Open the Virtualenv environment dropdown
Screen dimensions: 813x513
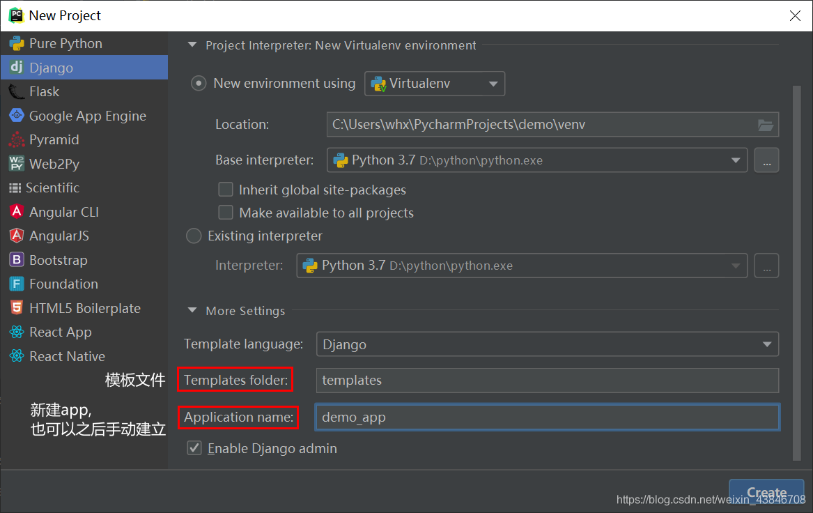[x=435, y=84]
